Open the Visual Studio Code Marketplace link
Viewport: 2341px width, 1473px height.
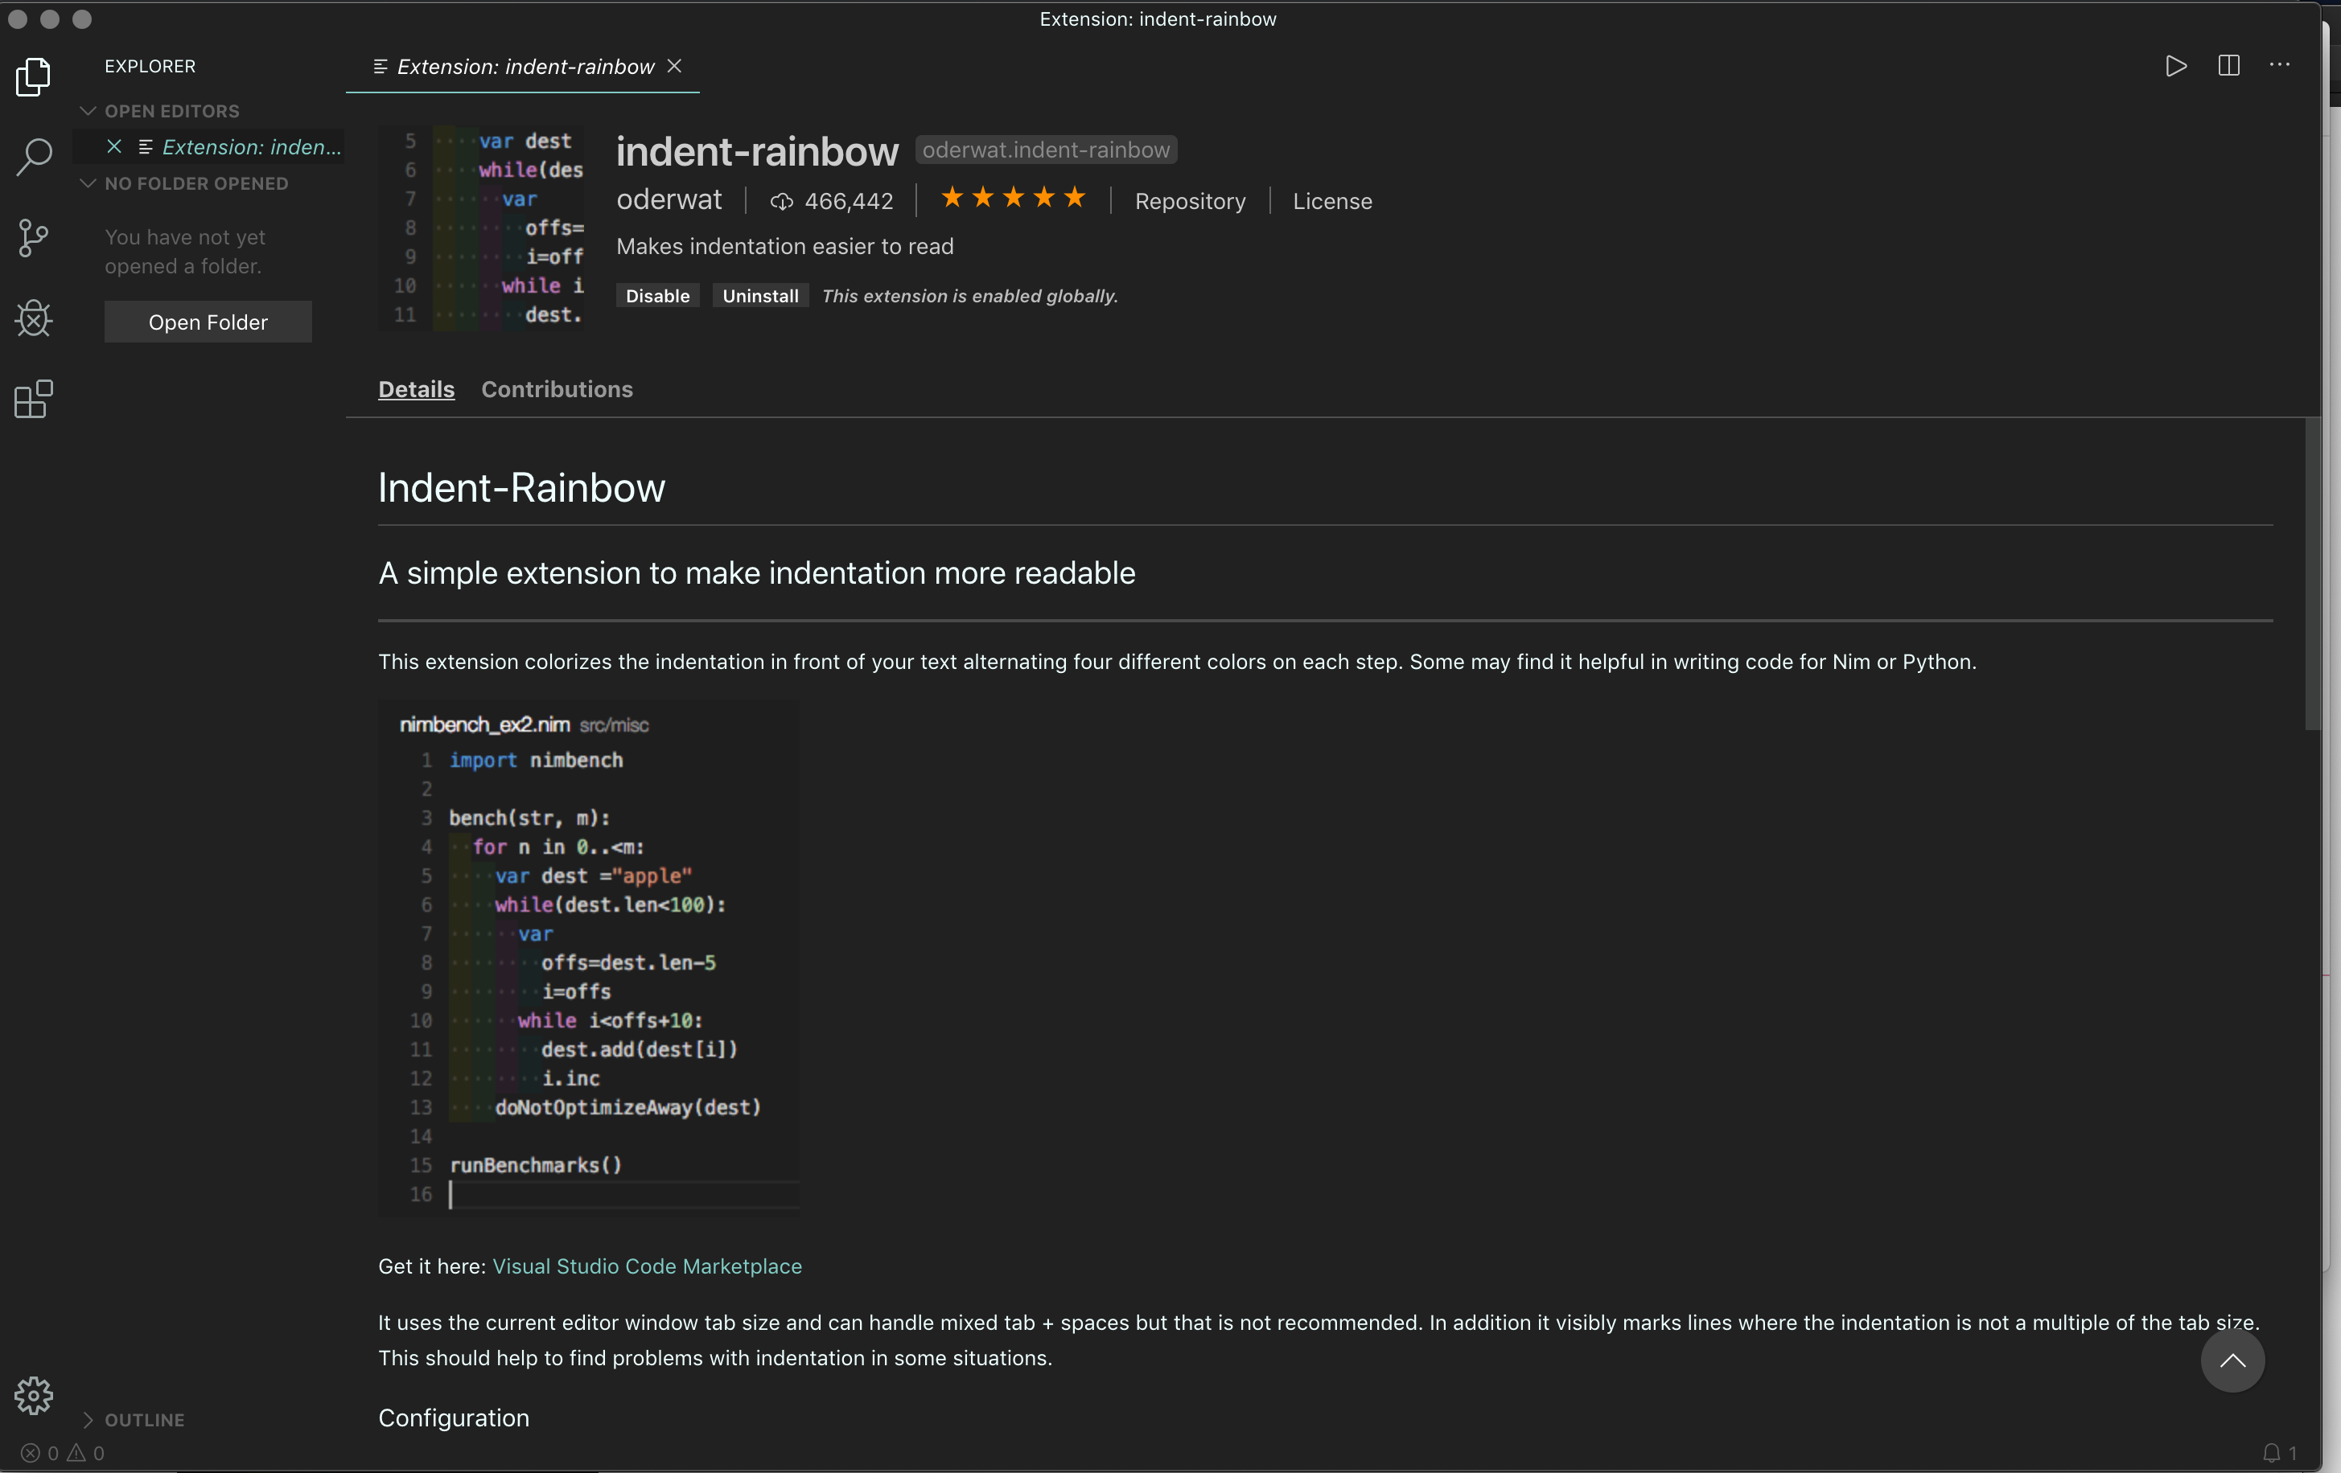pos(647,1266)
